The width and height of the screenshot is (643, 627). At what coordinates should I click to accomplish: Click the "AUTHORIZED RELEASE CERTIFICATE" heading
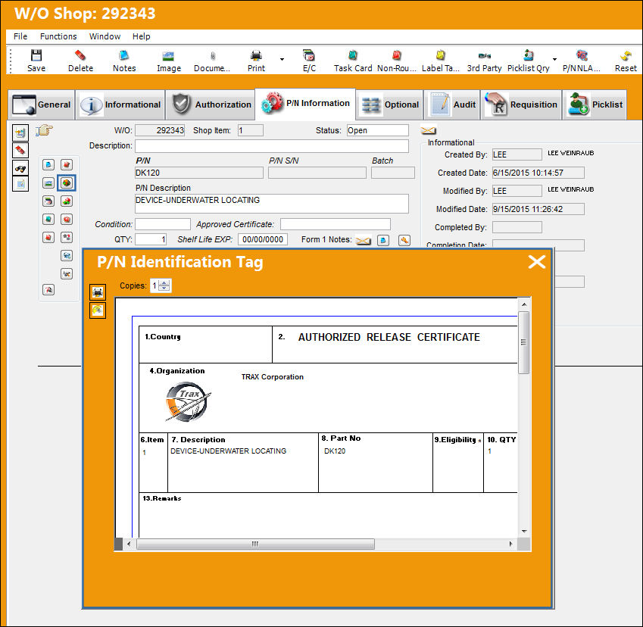(x=389, y=337)
